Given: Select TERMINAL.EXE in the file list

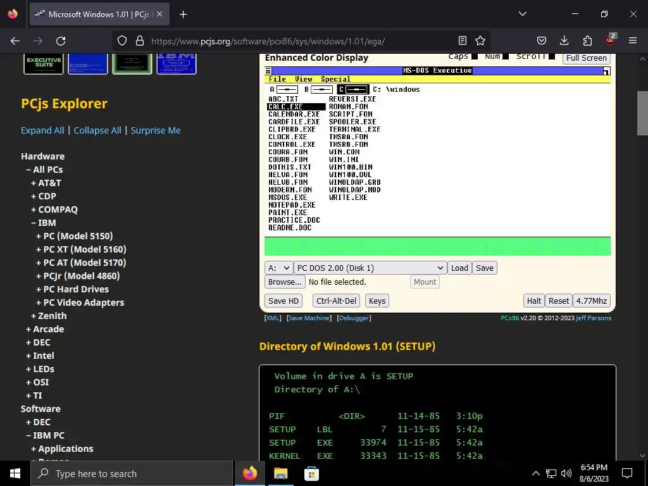Looking at the screenshot, I should [354, 129].
